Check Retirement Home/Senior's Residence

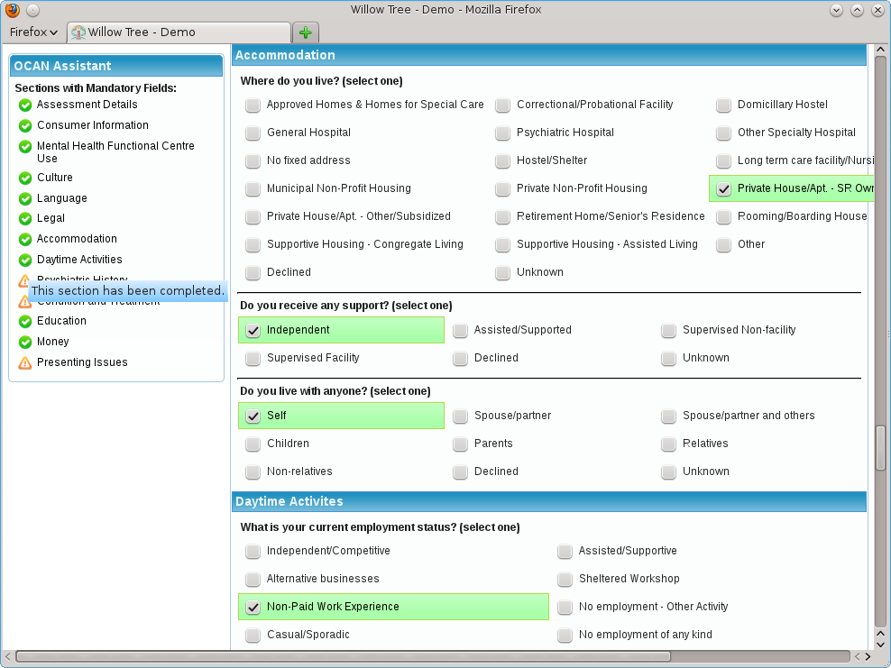coord(503,216)
